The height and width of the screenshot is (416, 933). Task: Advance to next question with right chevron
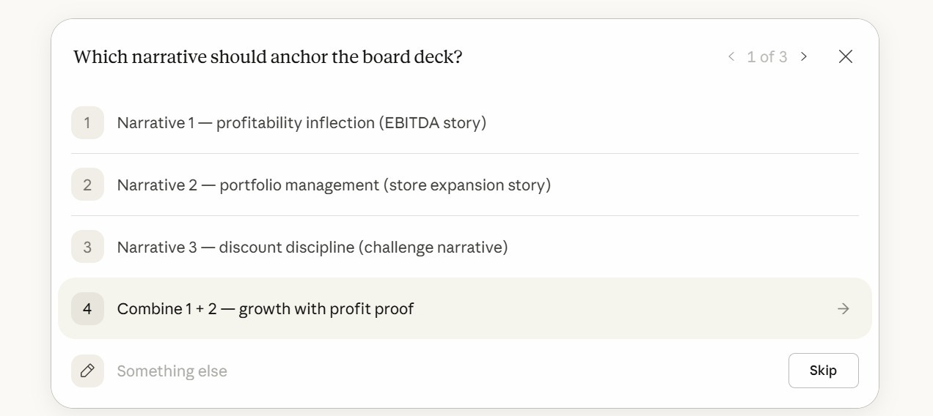[804, 56]
